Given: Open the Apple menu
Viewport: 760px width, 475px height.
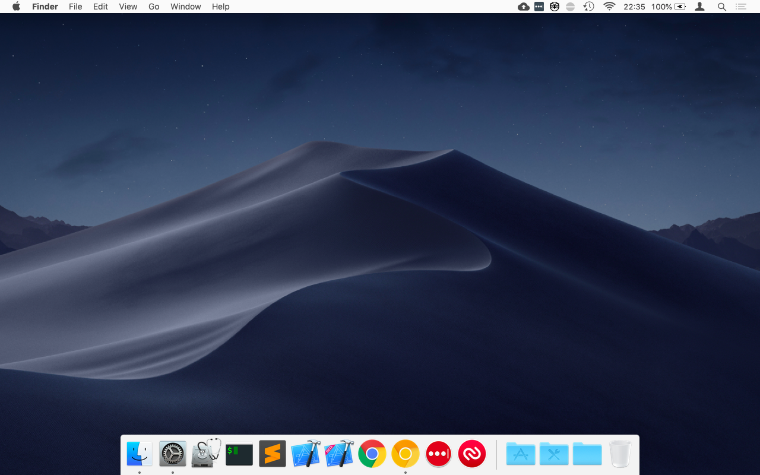Looking at the screenshot, I should [16, 7].
